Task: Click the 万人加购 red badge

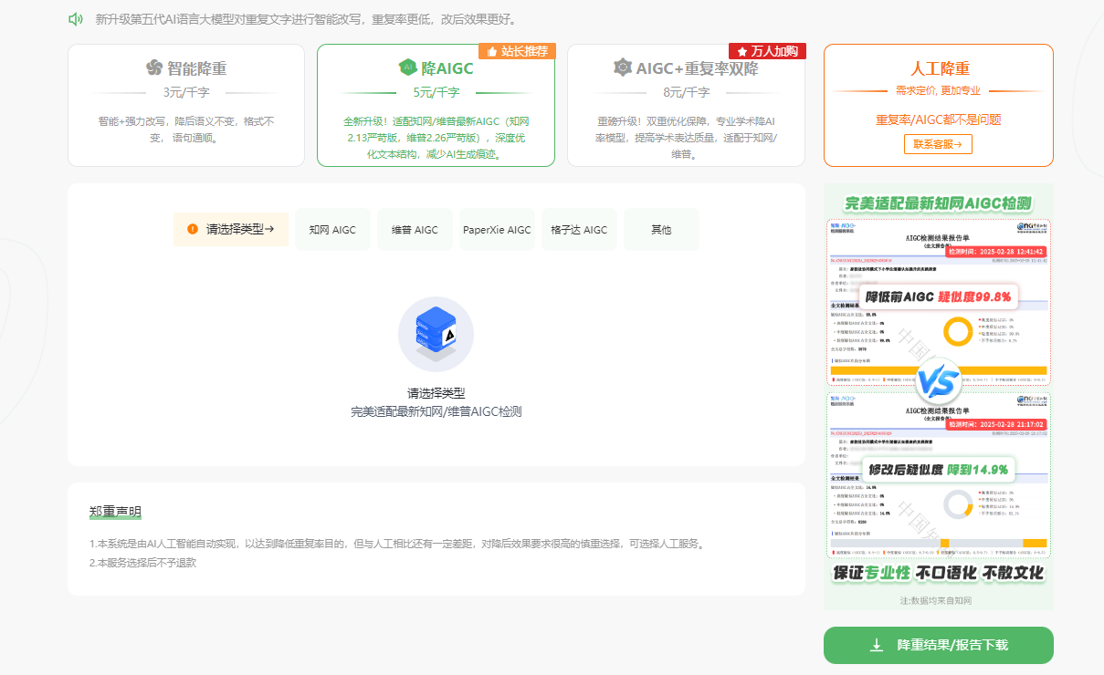Action: (767, 51)
